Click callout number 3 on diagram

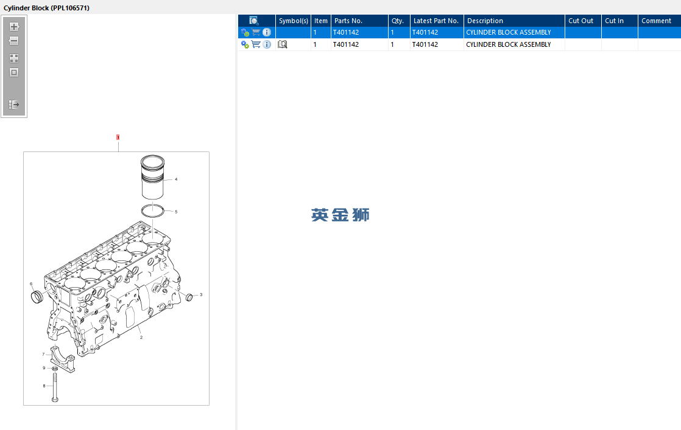(x=201, y=295)
